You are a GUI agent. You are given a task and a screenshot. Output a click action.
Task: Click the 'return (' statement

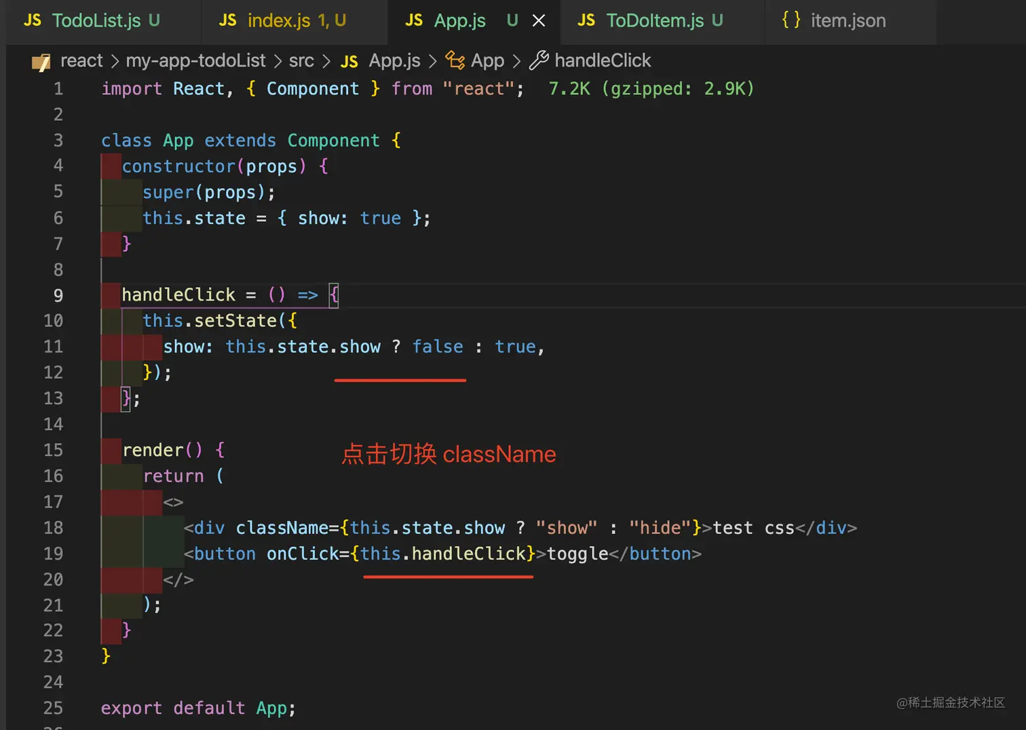click(x=183, y=476)
